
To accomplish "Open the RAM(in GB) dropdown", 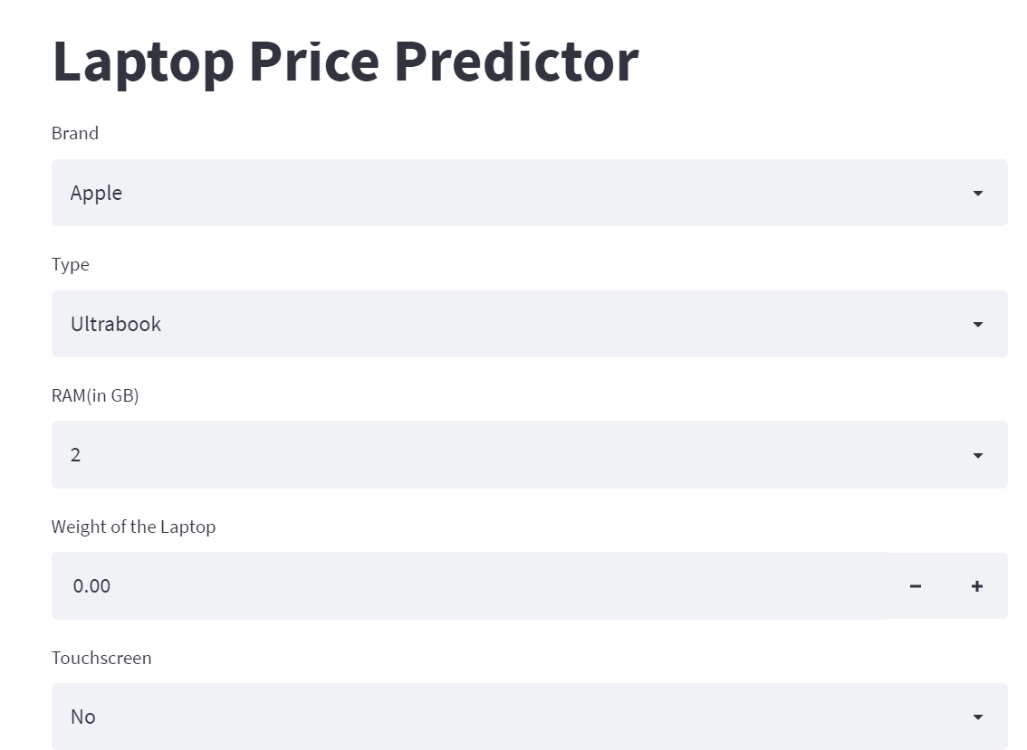I will [530, 454].
